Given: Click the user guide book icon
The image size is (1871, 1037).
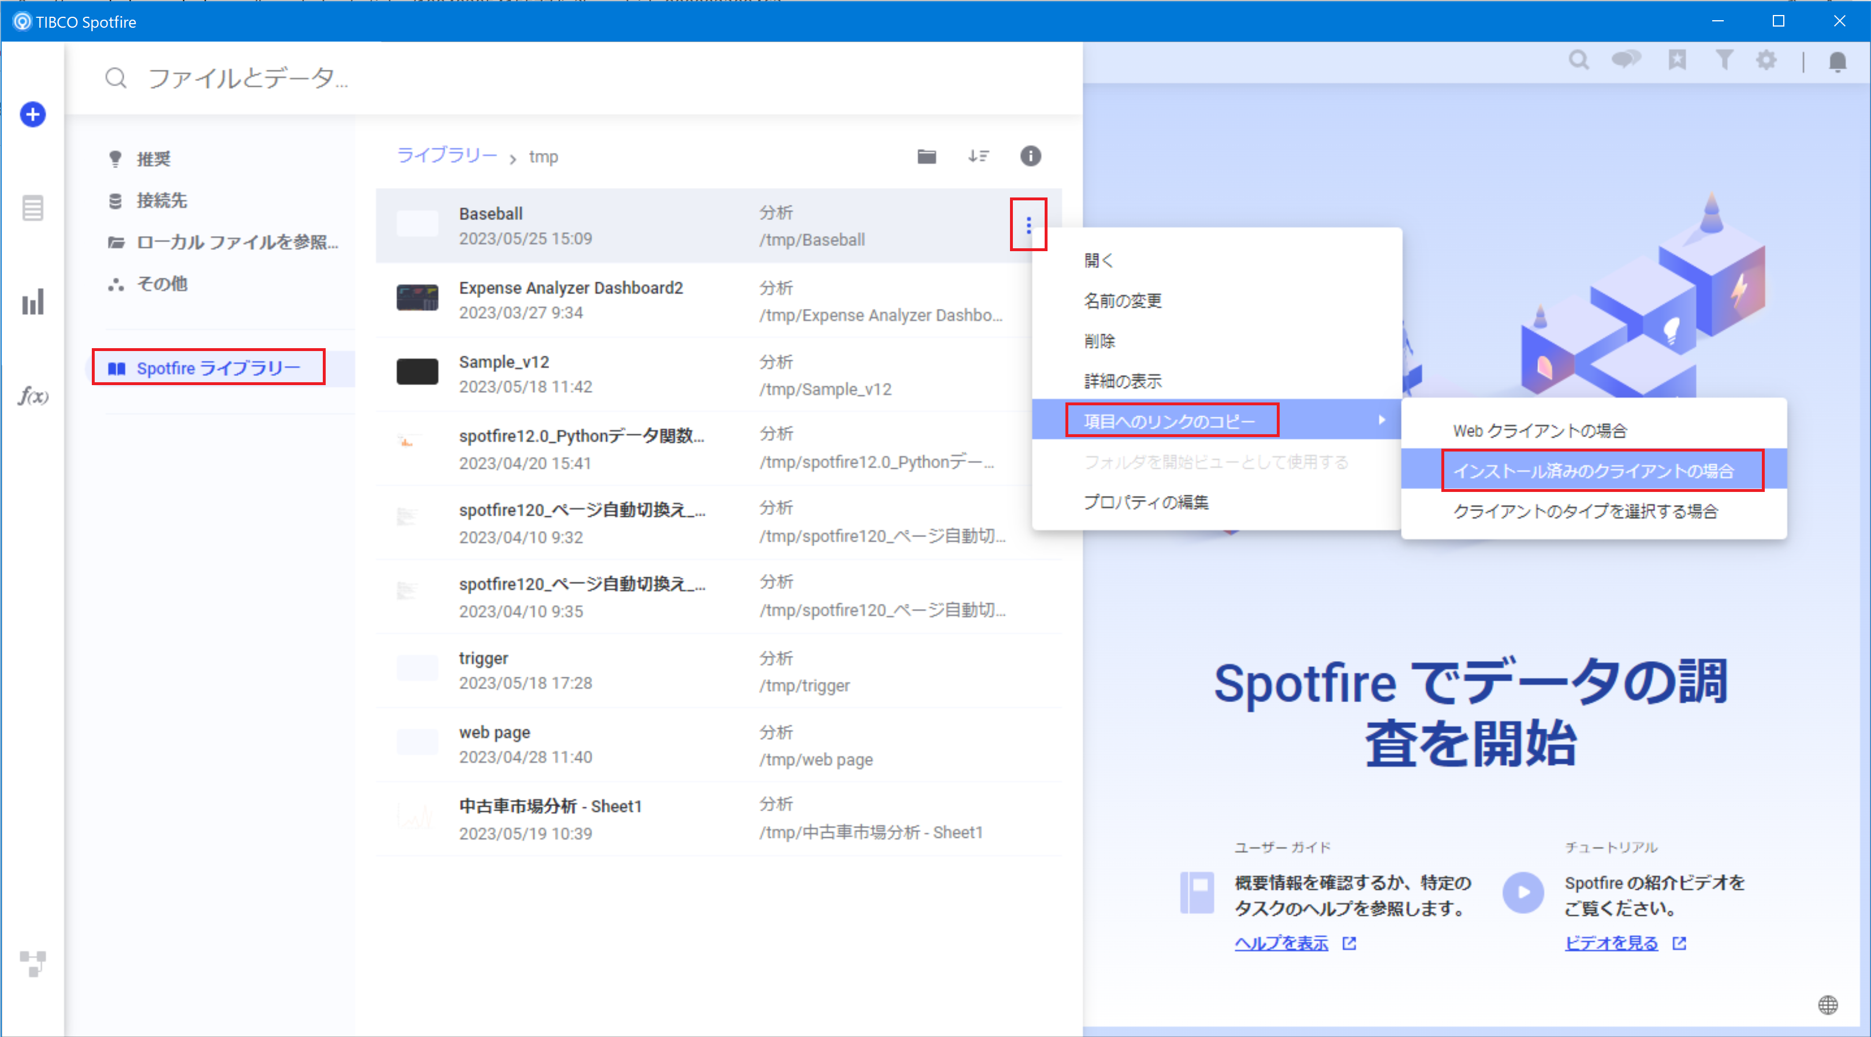Looking at the screenshot, I should click(1197, 893).
